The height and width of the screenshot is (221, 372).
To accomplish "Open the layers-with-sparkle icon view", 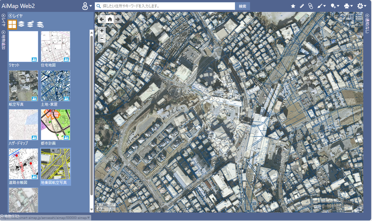I will [30, 24].
